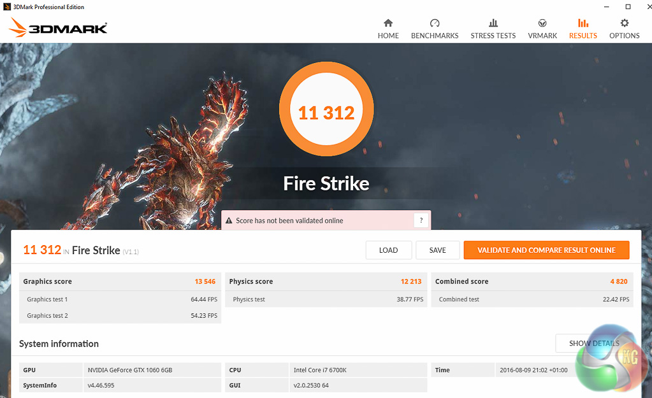Click the 54.23 FPS value
The width and height of the screenshot is (652, 398).
click(x=204, y=315)
